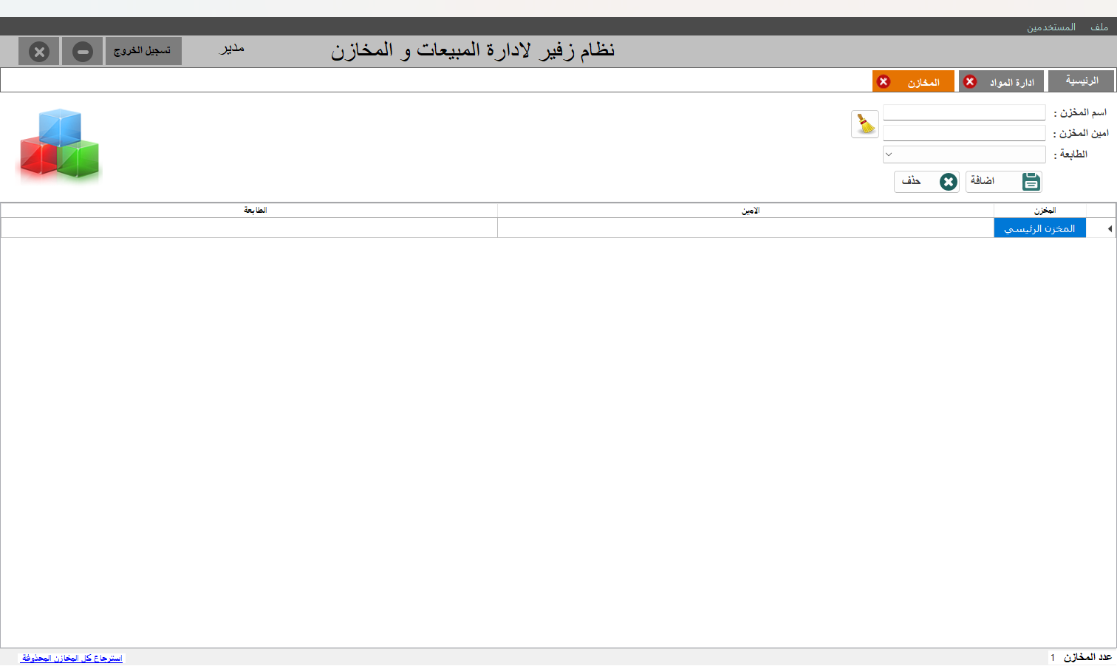1117x666 pixels.
Task: Open the ملف menu
Action: click(x=1099, y=27)
